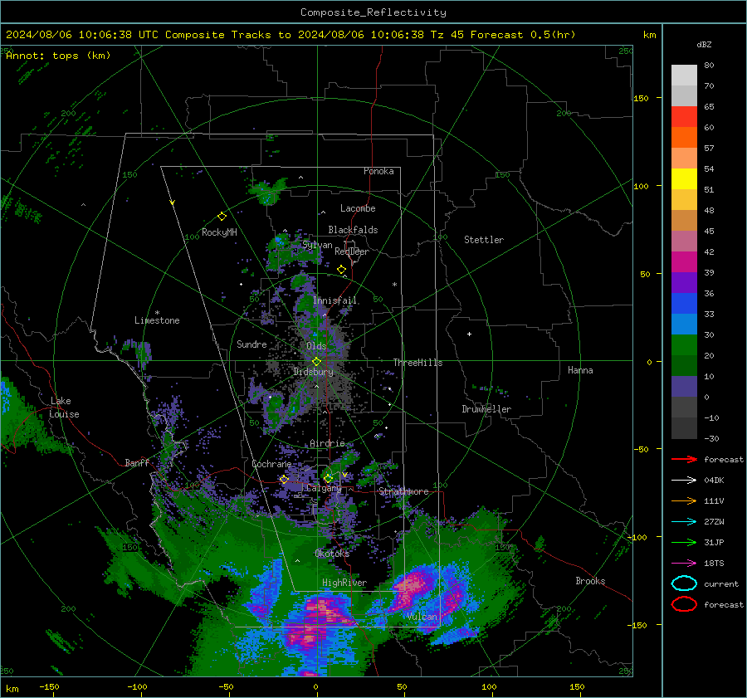The height and width of the screenshot is (698, 747).
Task: Click the Sundre city label
Action: point(251,344)
